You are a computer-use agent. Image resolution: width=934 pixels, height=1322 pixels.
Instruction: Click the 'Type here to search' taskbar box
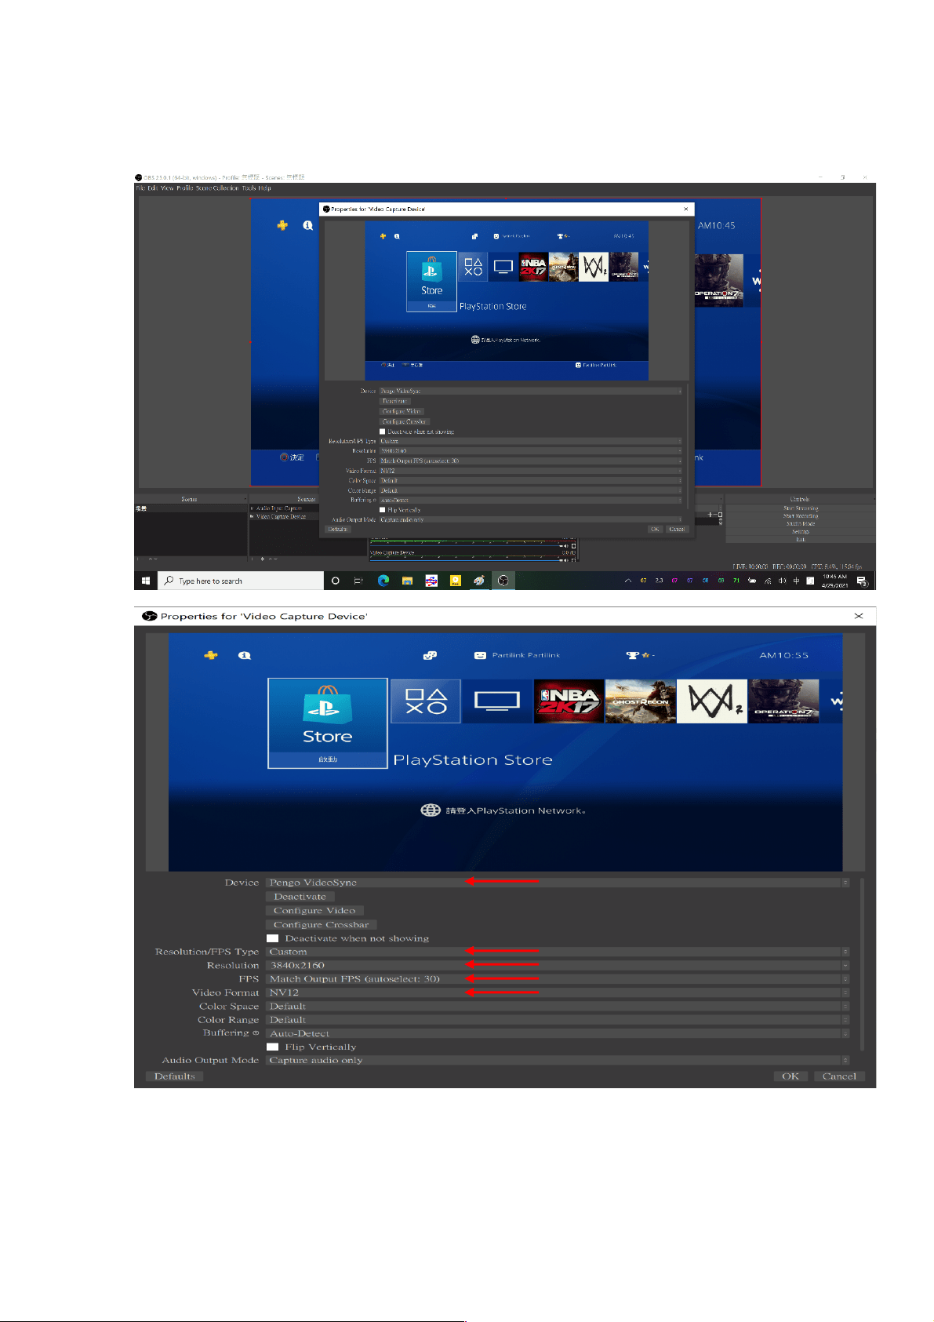(x=242, y=581)
